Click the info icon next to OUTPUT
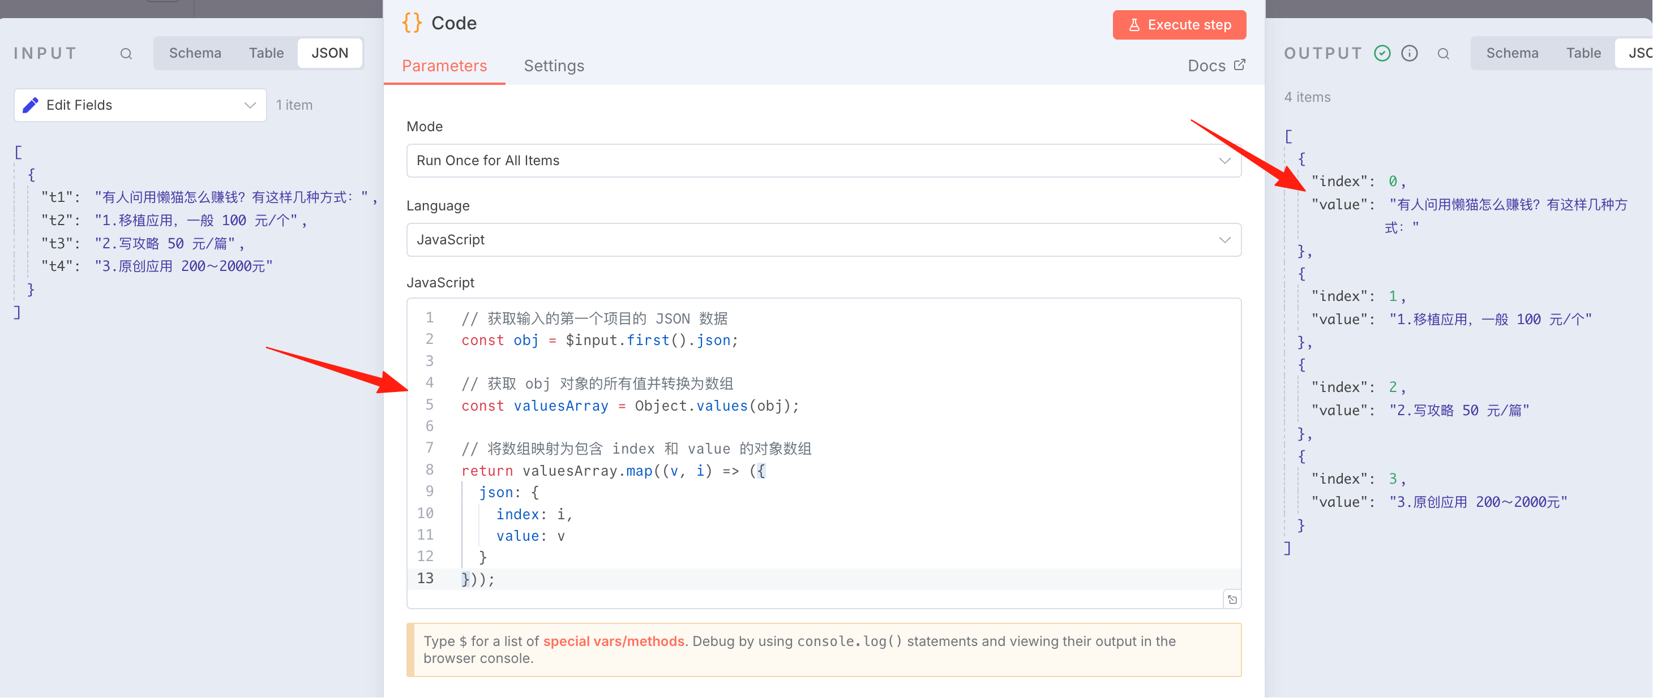1653x698 pixels. (1409, 53)
